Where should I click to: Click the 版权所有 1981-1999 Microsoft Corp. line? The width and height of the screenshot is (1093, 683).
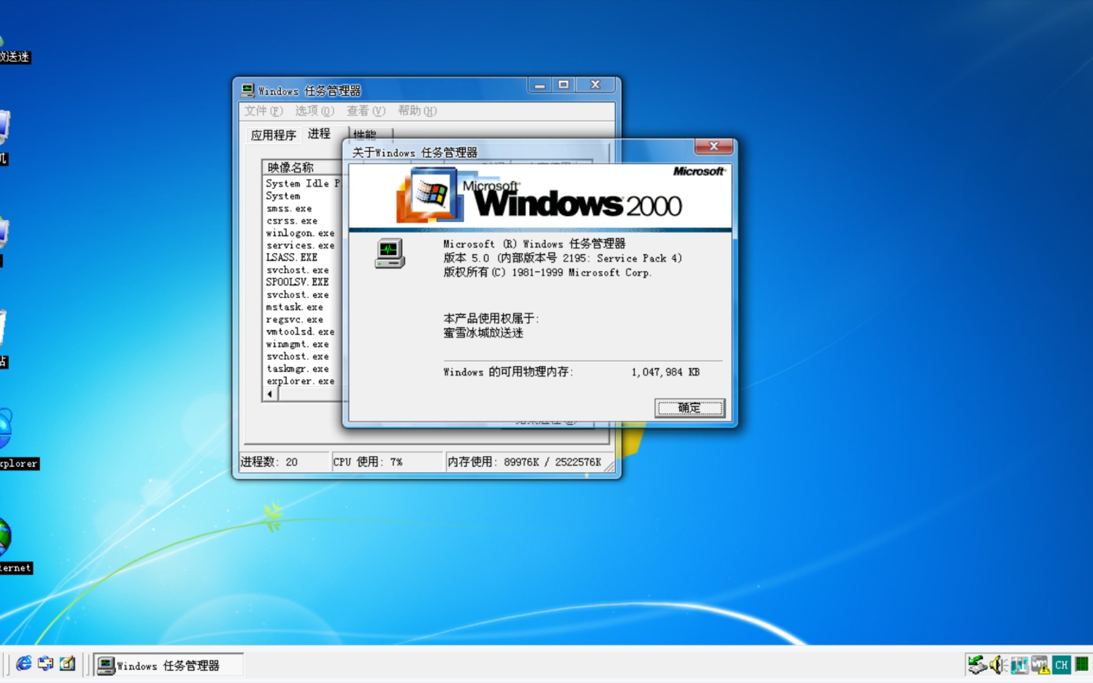[x=547, y=273]
